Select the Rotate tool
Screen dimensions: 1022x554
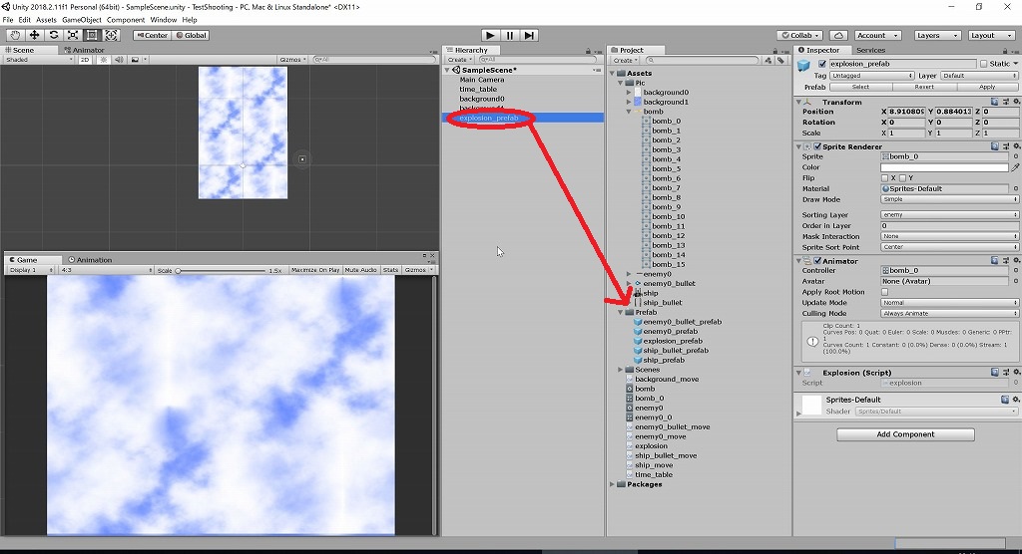coord(54,35)
